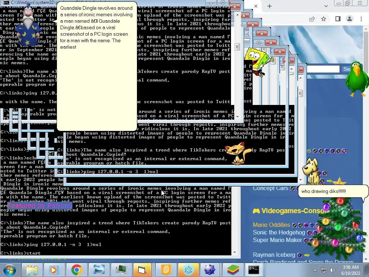369x277 pixels.
Task: Click the webpage search input field
Action: pyautogui.click(x=323, y=69)
